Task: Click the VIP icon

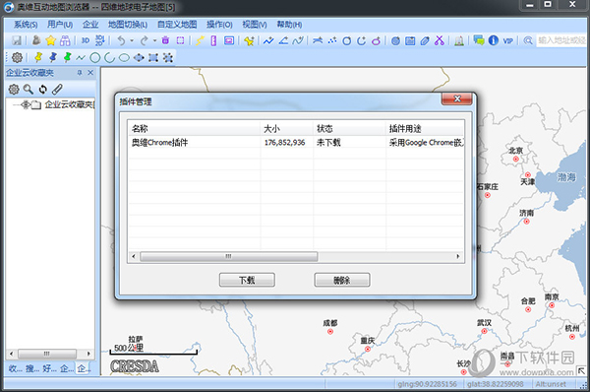Action: (508, 40)
